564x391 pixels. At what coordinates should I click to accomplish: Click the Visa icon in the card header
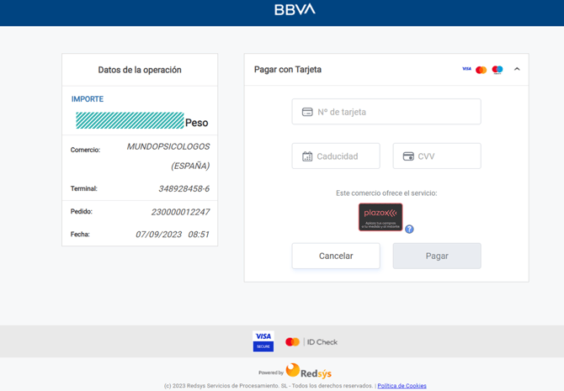coord(466,69)
